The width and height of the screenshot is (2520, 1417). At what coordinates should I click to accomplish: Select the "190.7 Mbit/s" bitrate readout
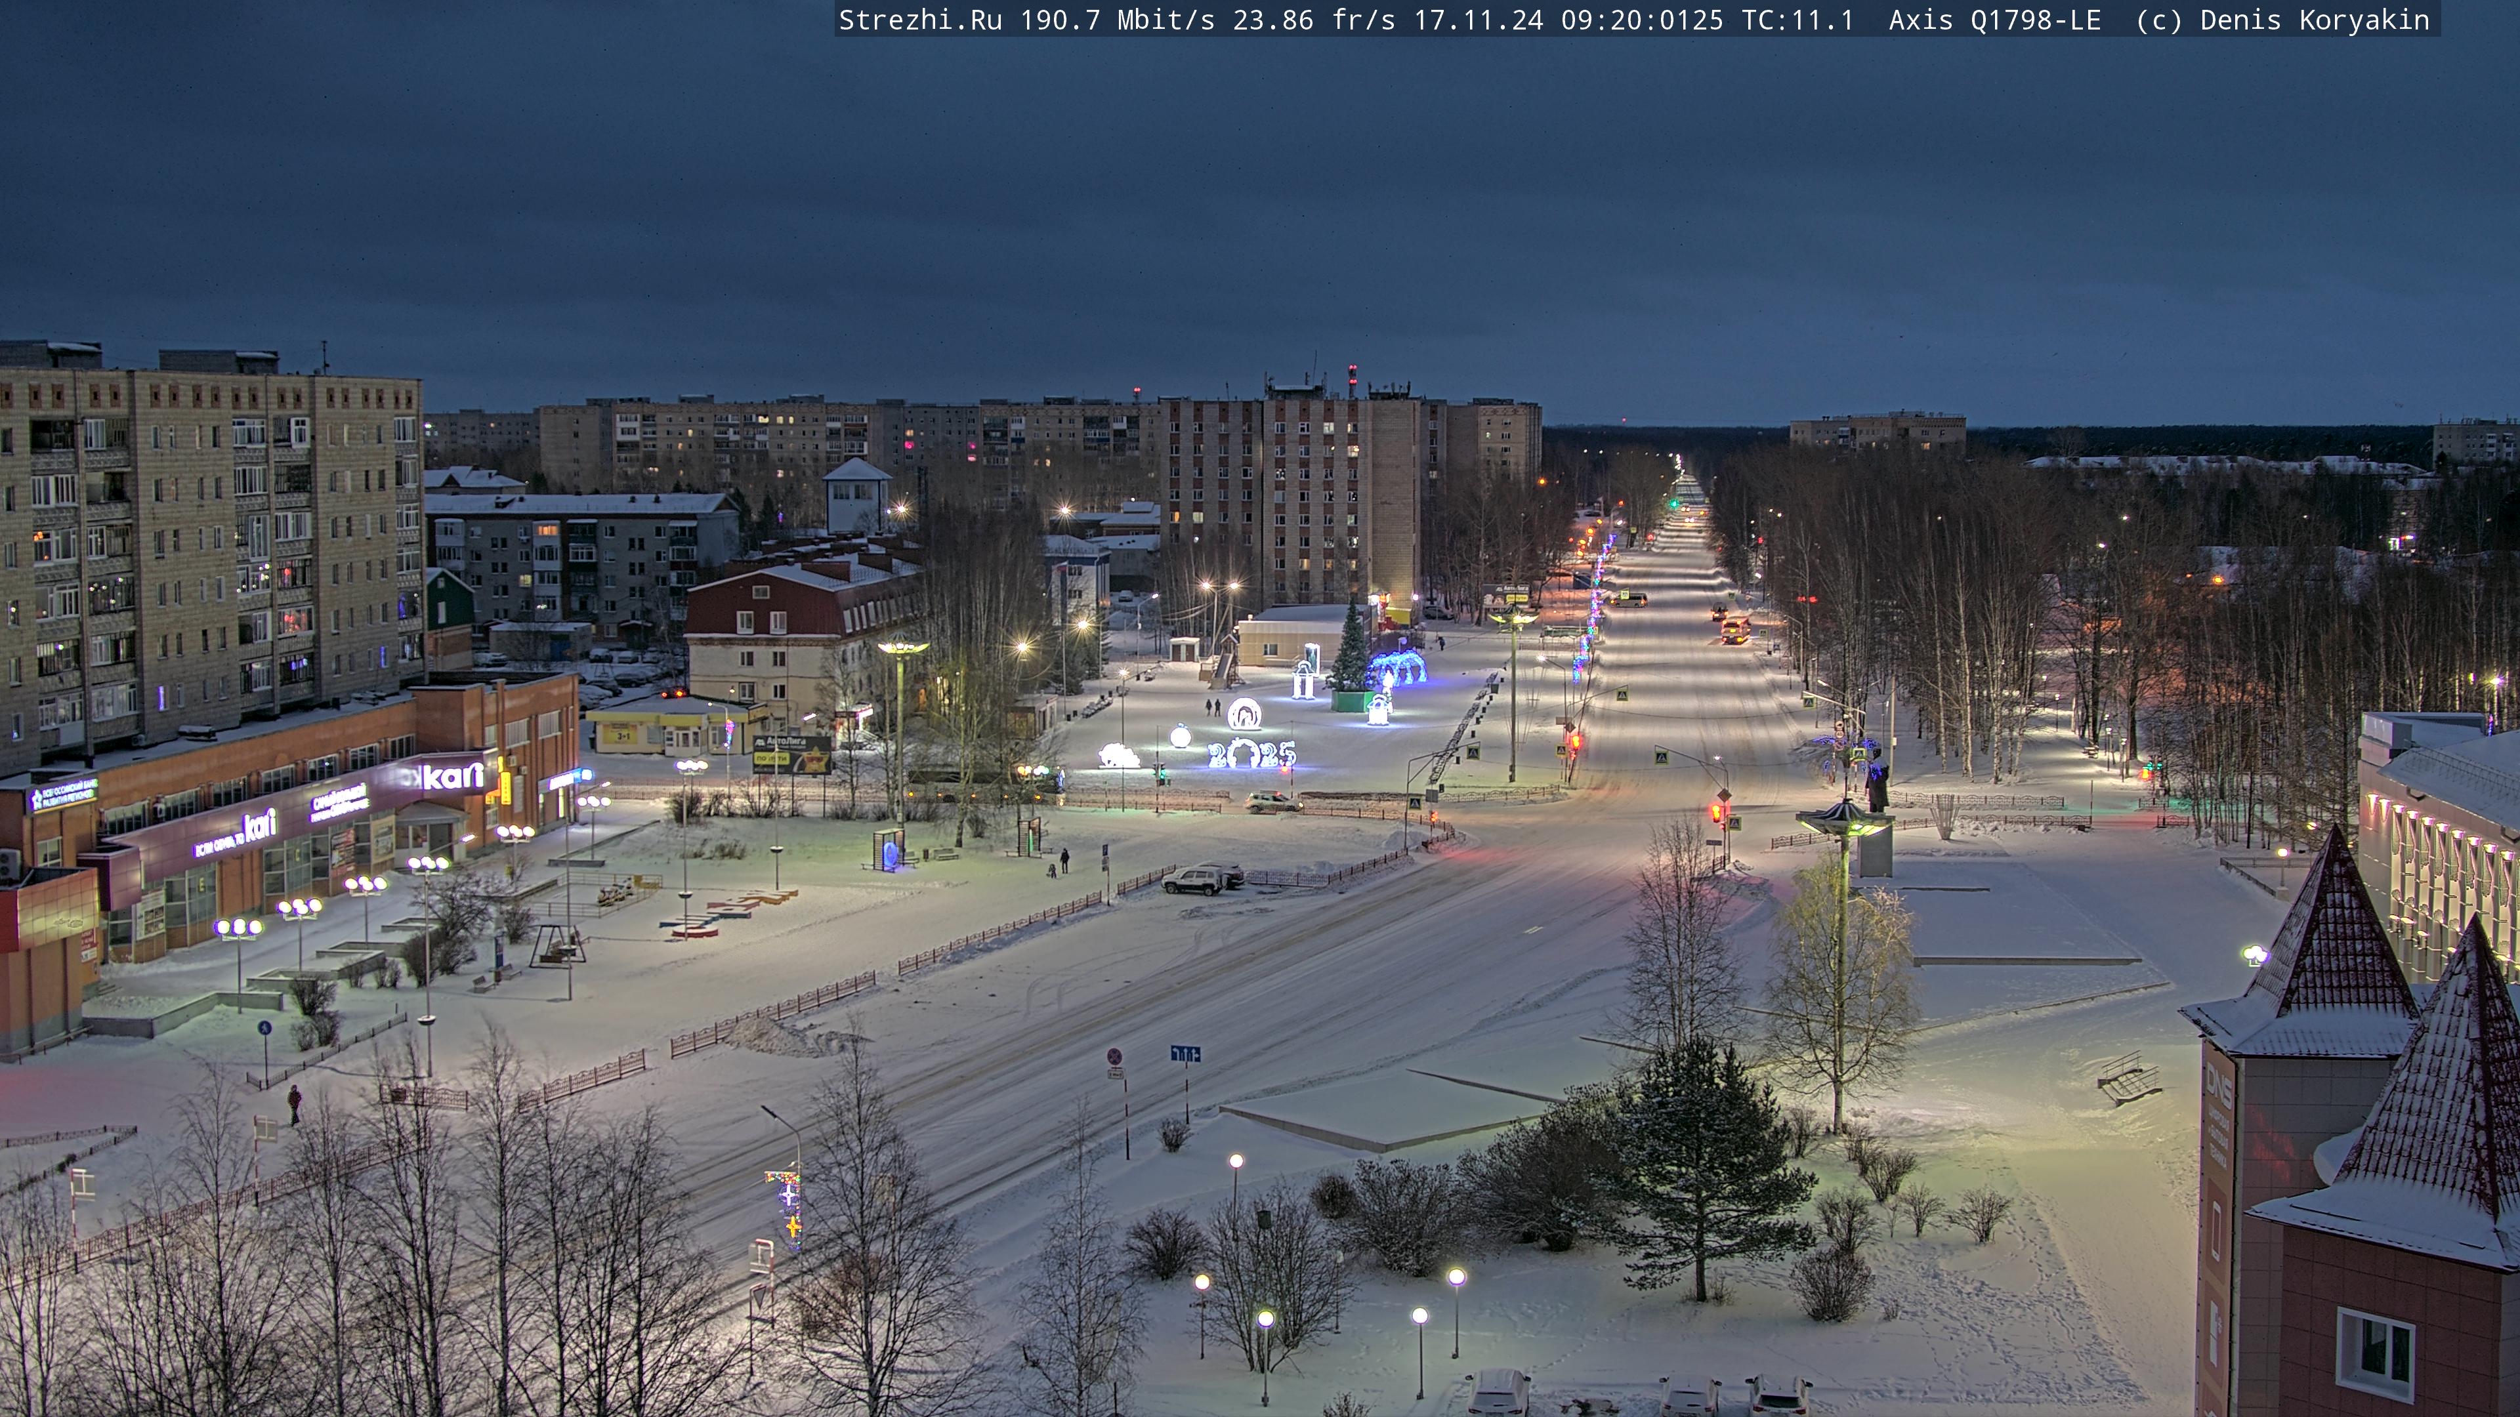pos(1117,20)
